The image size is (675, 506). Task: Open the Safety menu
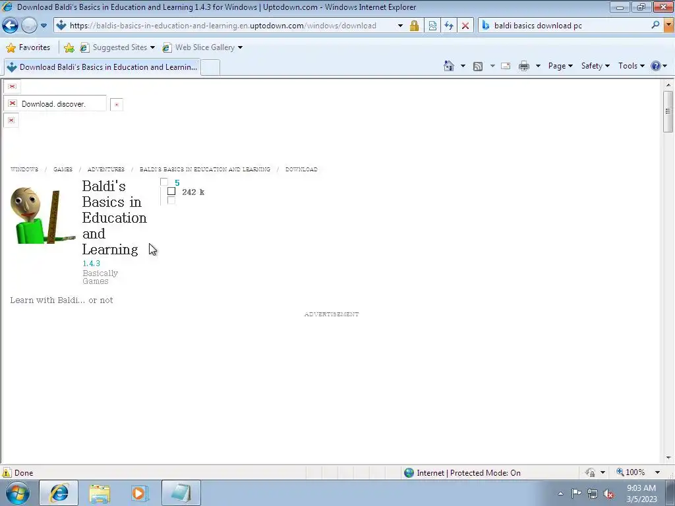coord(595,66)
